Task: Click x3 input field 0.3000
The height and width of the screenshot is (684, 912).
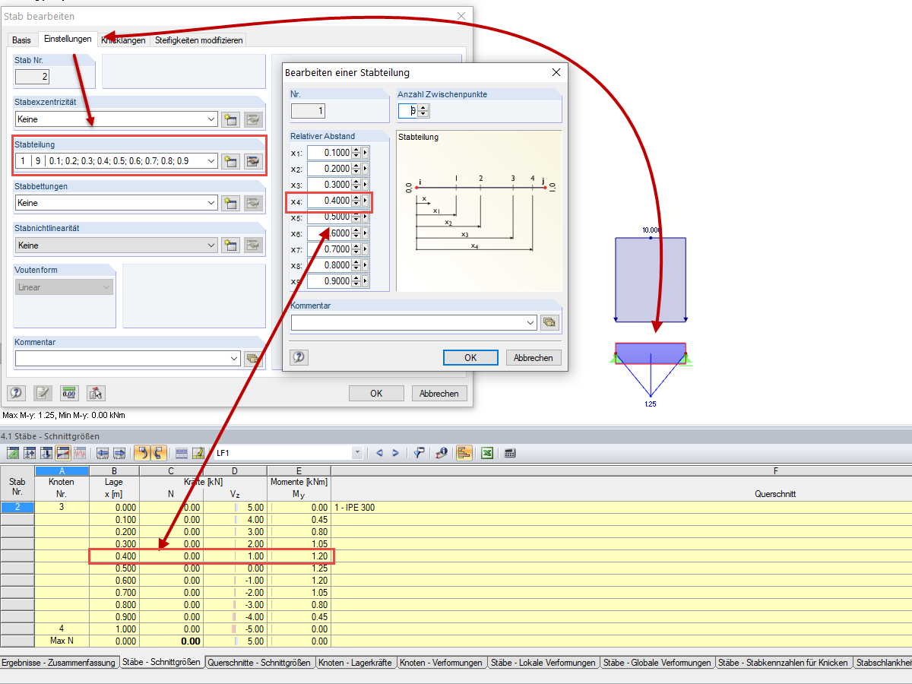Action: [x=329, y=185]
